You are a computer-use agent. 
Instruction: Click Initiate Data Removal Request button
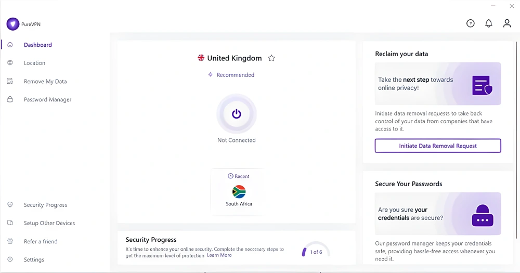[x=438, y=146]
